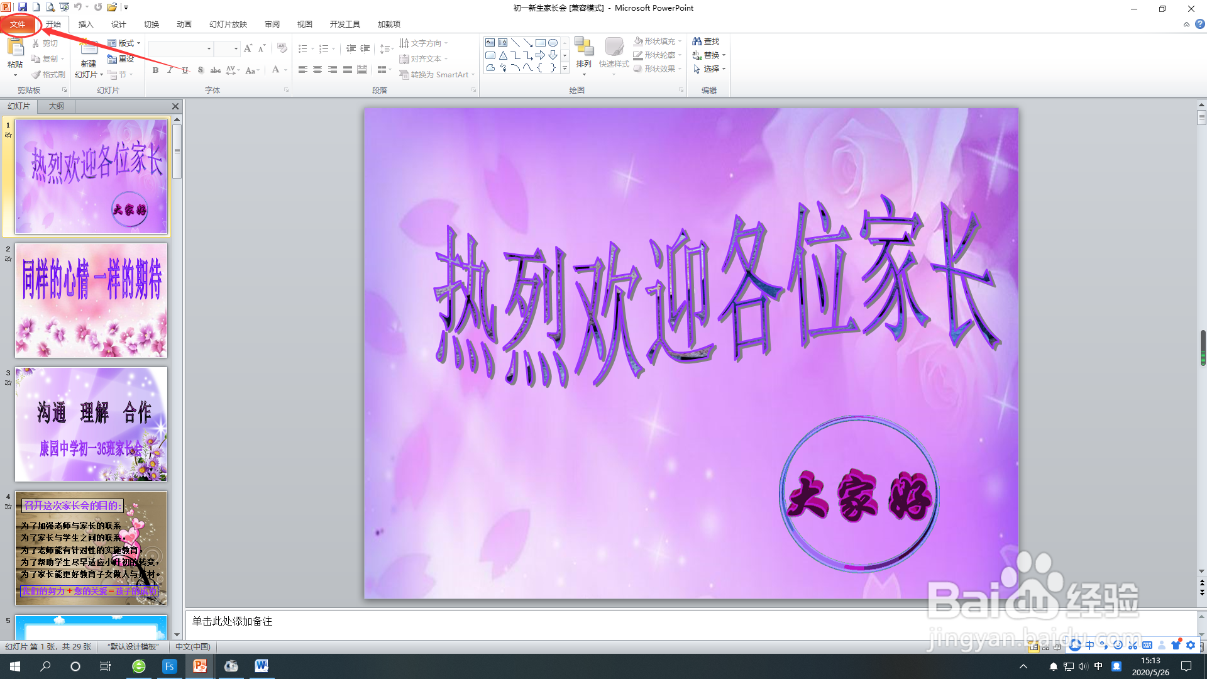Open the 插入 (Insert) ribbon tab

click(x=85, y=25)
